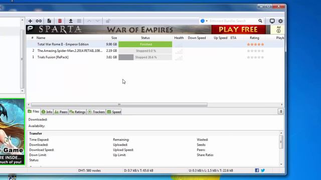This screenshot has width=321, height=180.
Task: Click the Sparta War of Empires banner
Action: pos(118,29)
